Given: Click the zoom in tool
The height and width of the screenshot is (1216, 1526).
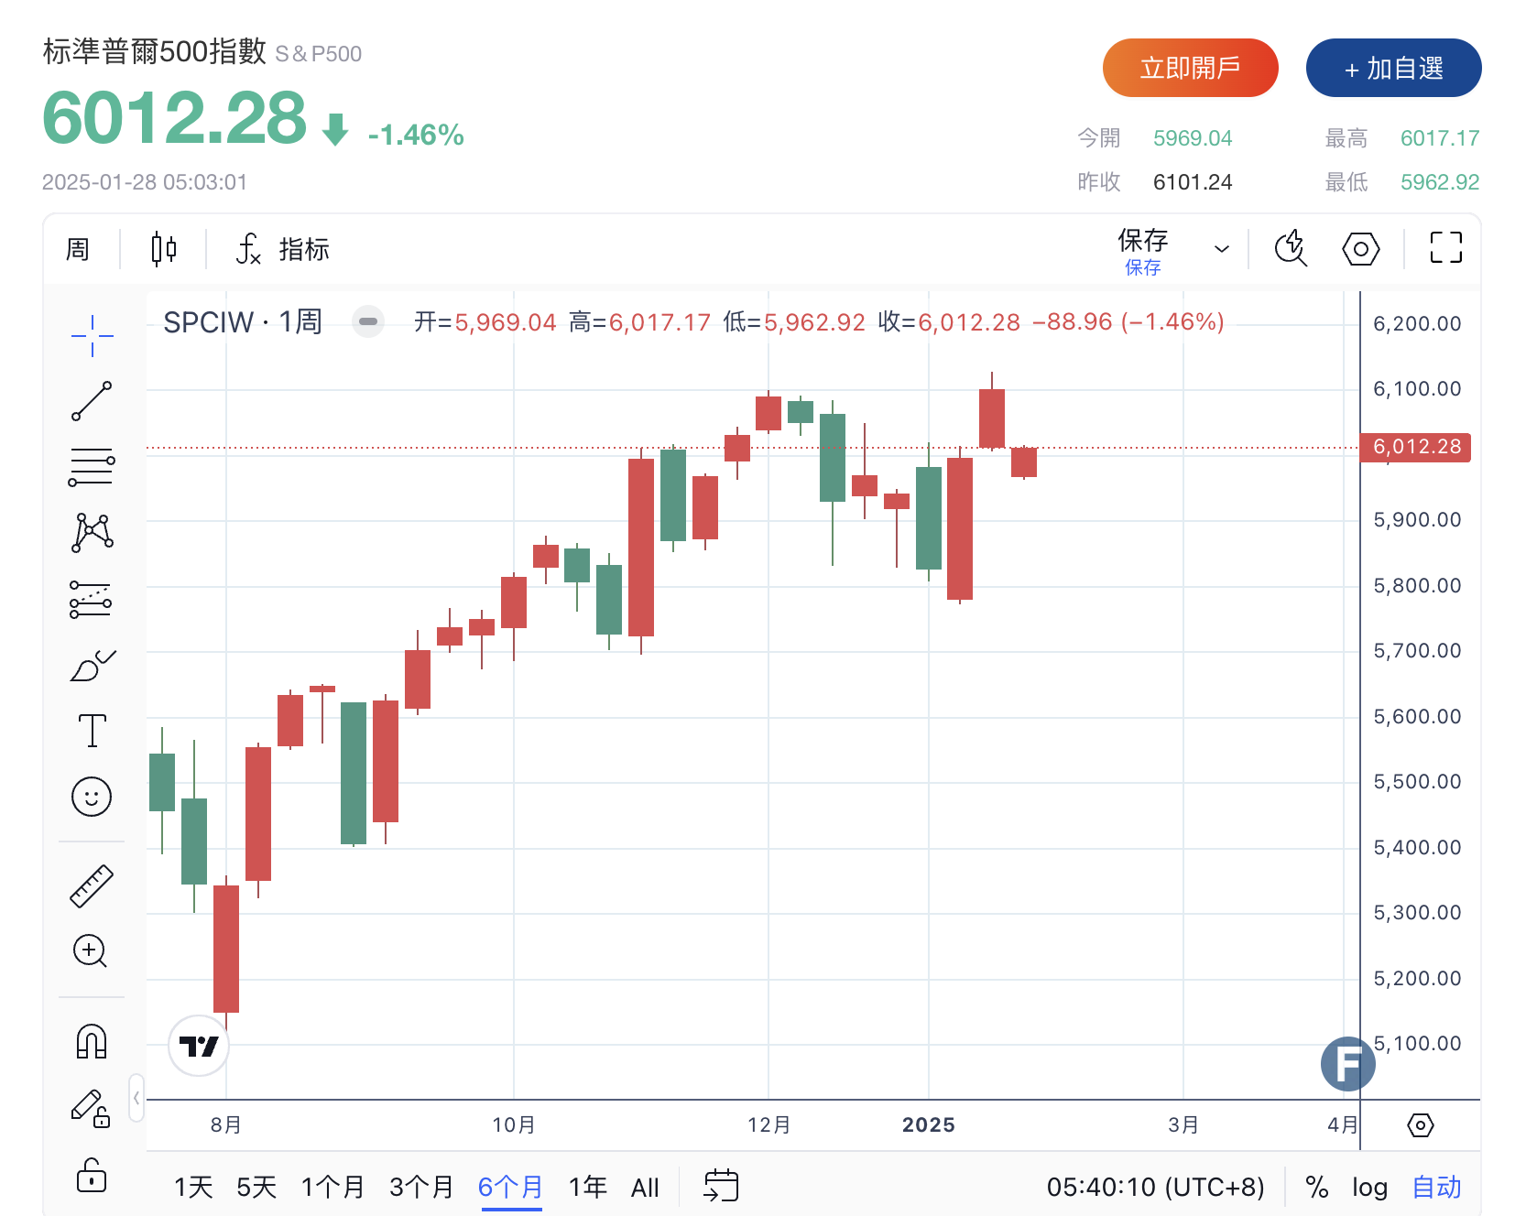Looking at the screenshot, I should coord(91,951).
